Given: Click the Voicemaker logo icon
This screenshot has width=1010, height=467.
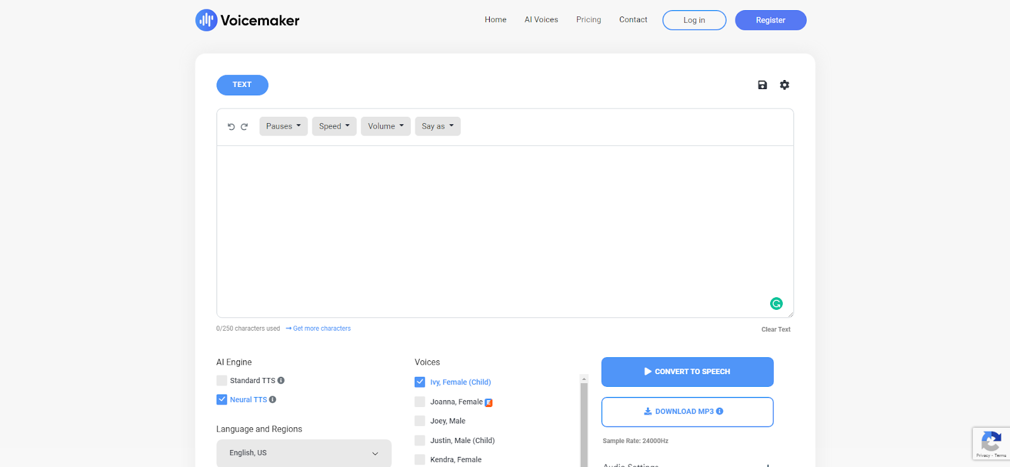Looking at the screenshot, I should pyautogui.click(x=206, y=20).
